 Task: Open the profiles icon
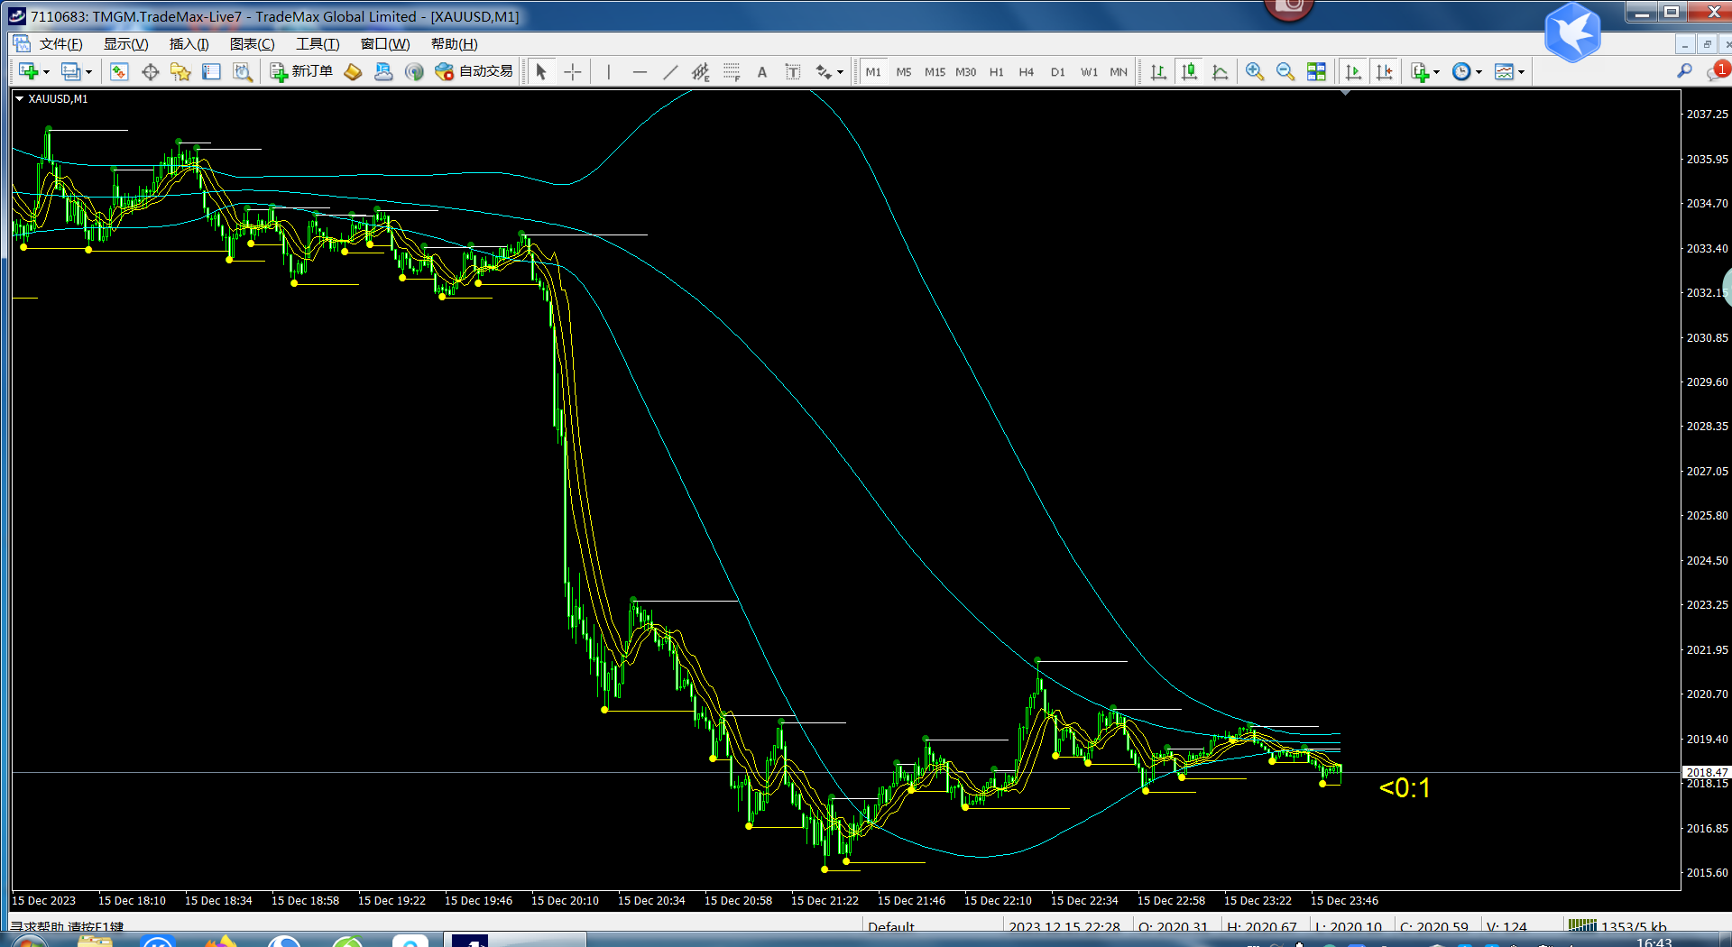click(x=70, y=71)
